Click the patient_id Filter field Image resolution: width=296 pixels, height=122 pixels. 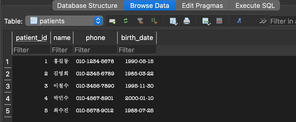[x=32, y=50]
